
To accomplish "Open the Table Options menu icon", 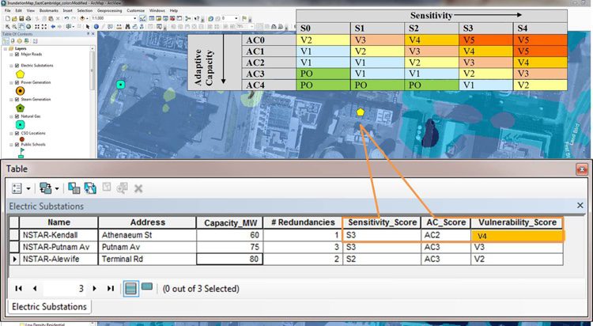I will pyautogui.click(x=20, y=188).
